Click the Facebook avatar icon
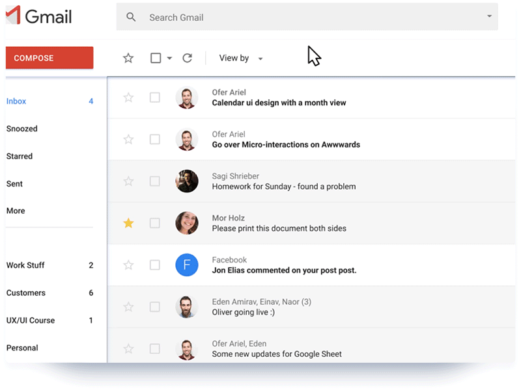 [x=187, y=265]
